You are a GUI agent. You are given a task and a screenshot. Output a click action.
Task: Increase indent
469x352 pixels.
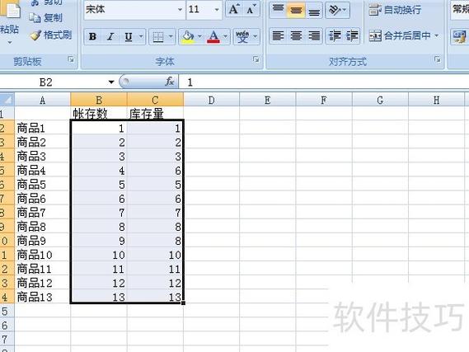[352, 36]
